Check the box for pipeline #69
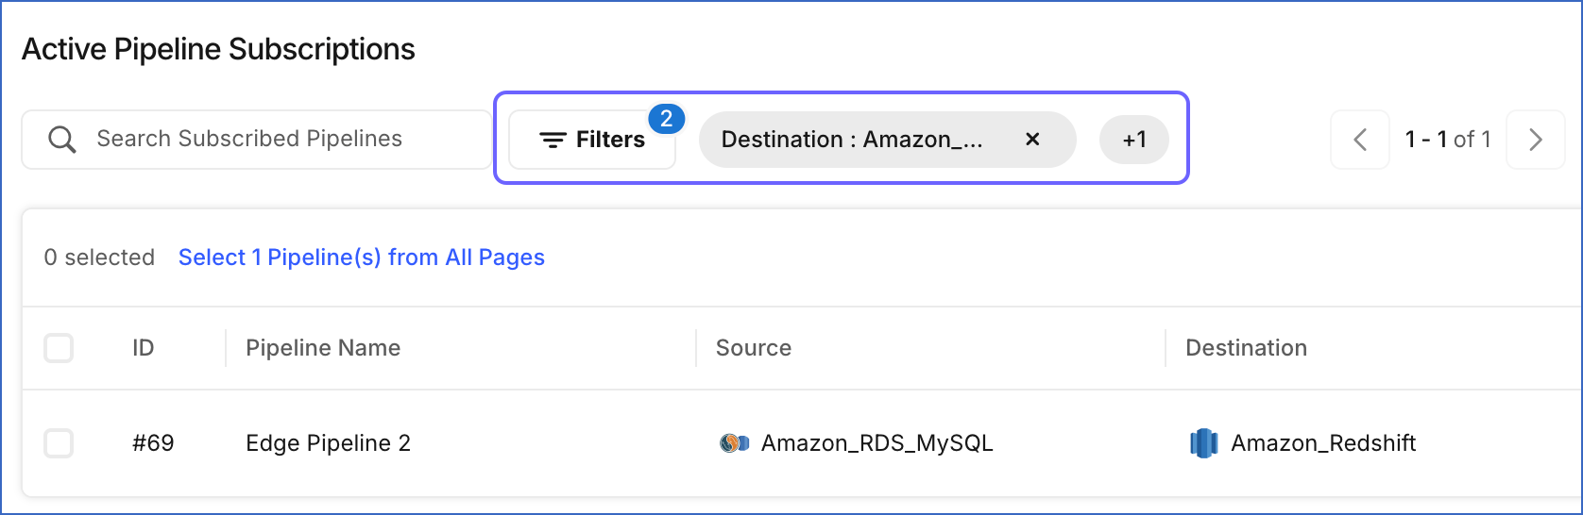This screenshot has height=515, width=1583. [59, 442]
